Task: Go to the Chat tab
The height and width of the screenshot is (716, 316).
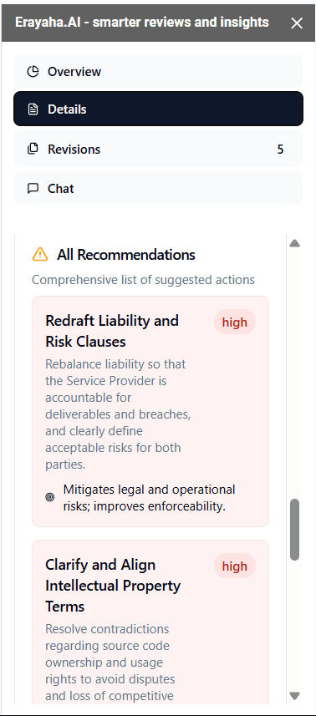Action: click(159, 188)
